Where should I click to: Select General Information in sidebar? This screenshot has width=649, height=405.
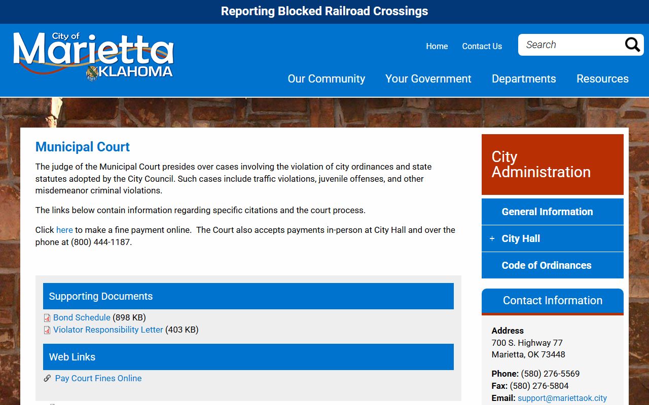coord(553,212)
